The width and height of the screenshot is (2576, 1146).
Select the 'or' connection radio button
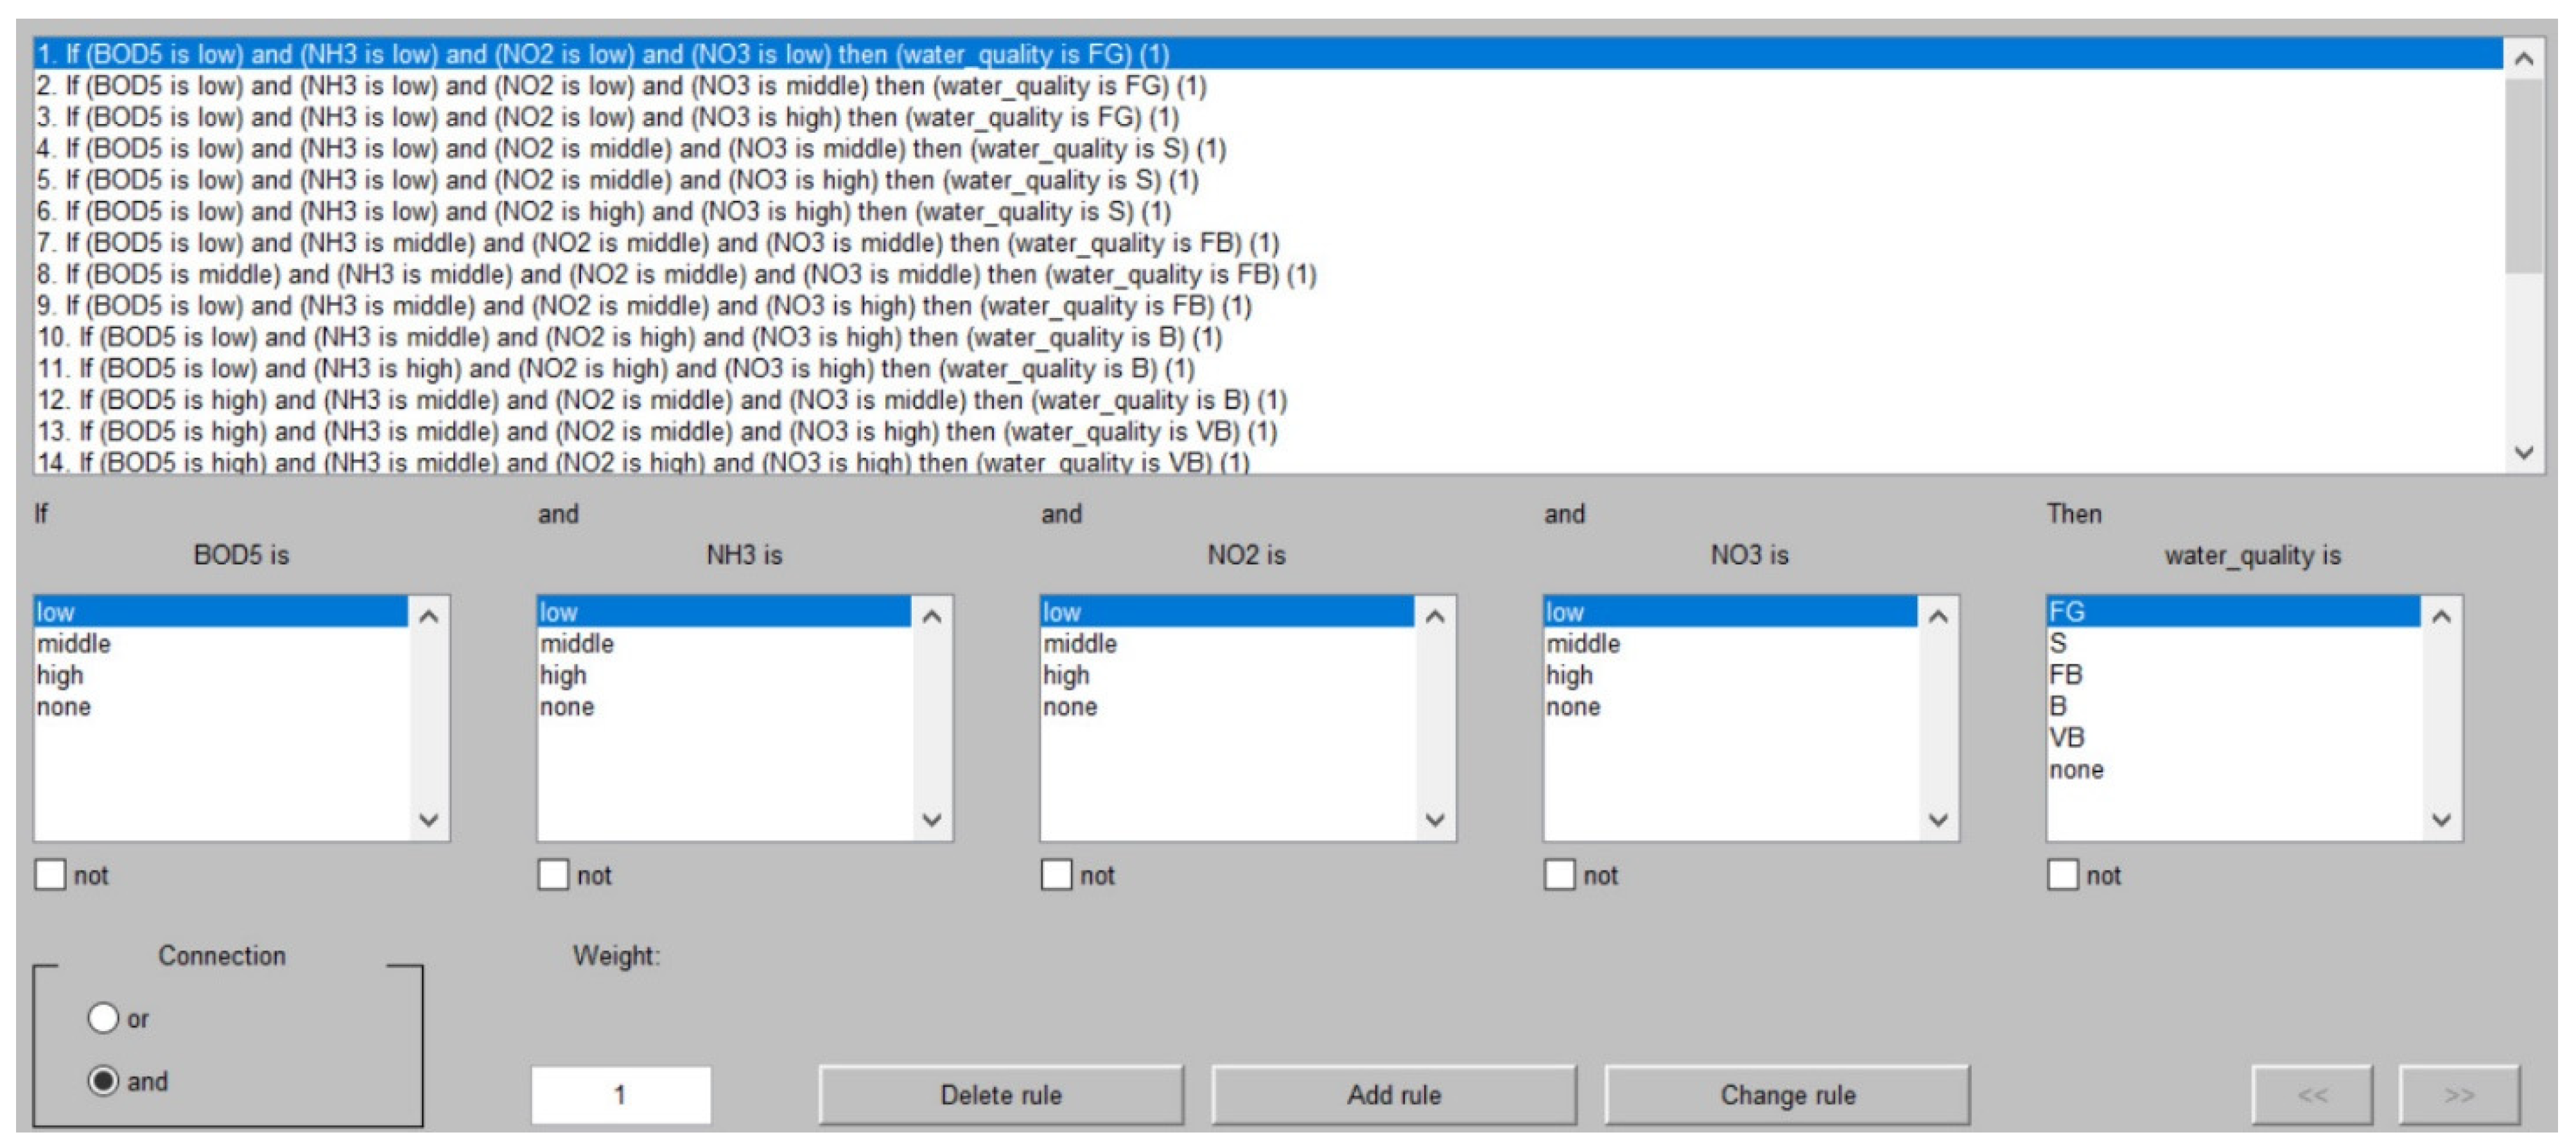tap(103, 1018)
